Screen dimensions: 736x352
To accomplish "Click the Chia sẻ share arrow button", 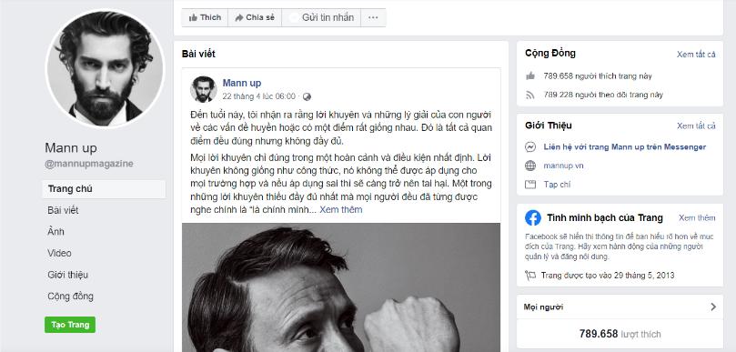I will click(255, 17).
